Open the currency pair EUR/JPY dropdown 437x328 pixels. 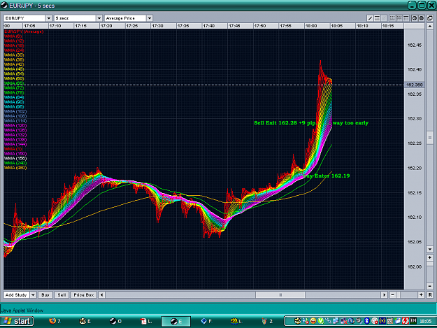[x=49, y=18]
